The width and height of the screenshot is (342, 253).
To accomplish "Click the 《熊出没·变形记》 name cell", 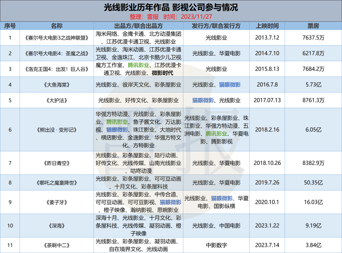I will (57, 130).
